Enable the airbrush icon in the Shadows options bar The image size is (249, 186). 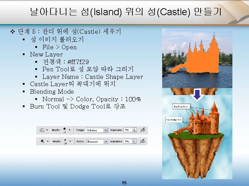pos(142,141)
